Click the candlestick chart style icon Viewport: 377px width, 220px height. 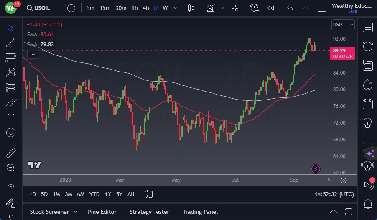point(191,8)
